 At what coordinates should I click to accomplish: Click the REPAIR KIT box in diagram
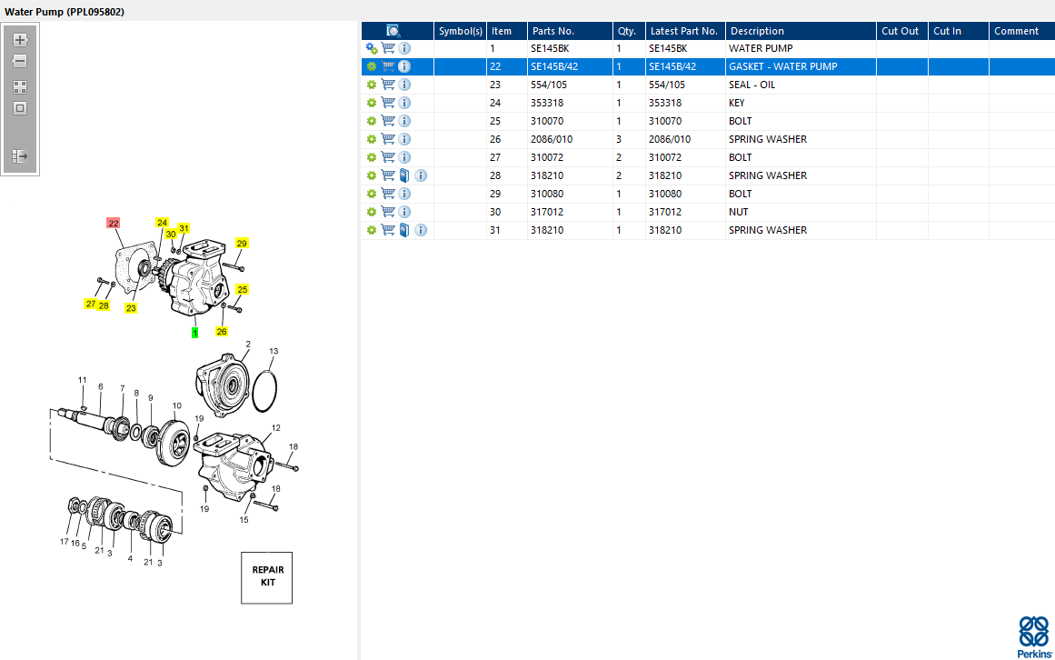point(267,578)
